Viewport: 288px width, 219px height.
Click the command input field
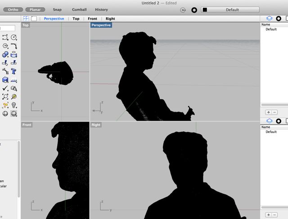[x=7, y=28]
